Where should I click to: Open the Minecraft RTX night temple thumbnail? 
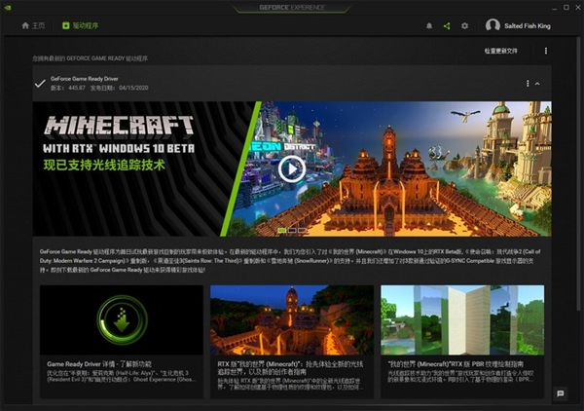(292, 320)
